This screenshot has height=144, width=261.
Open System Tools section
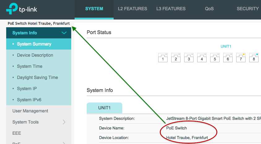click(39, 122)
